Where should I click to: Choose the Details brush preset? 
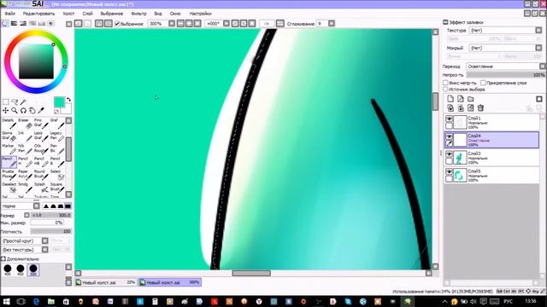click(x=9, y=123)
